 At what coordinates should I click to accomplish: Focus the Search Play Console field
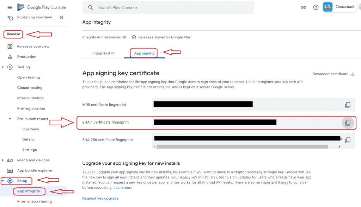click(x=168, y=8)
